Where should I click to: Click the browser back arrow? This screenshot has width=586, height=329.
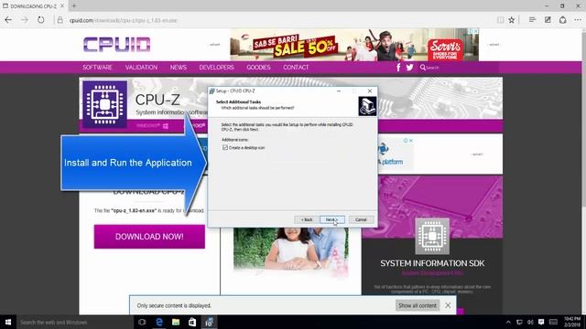click(x=8, y=20)
